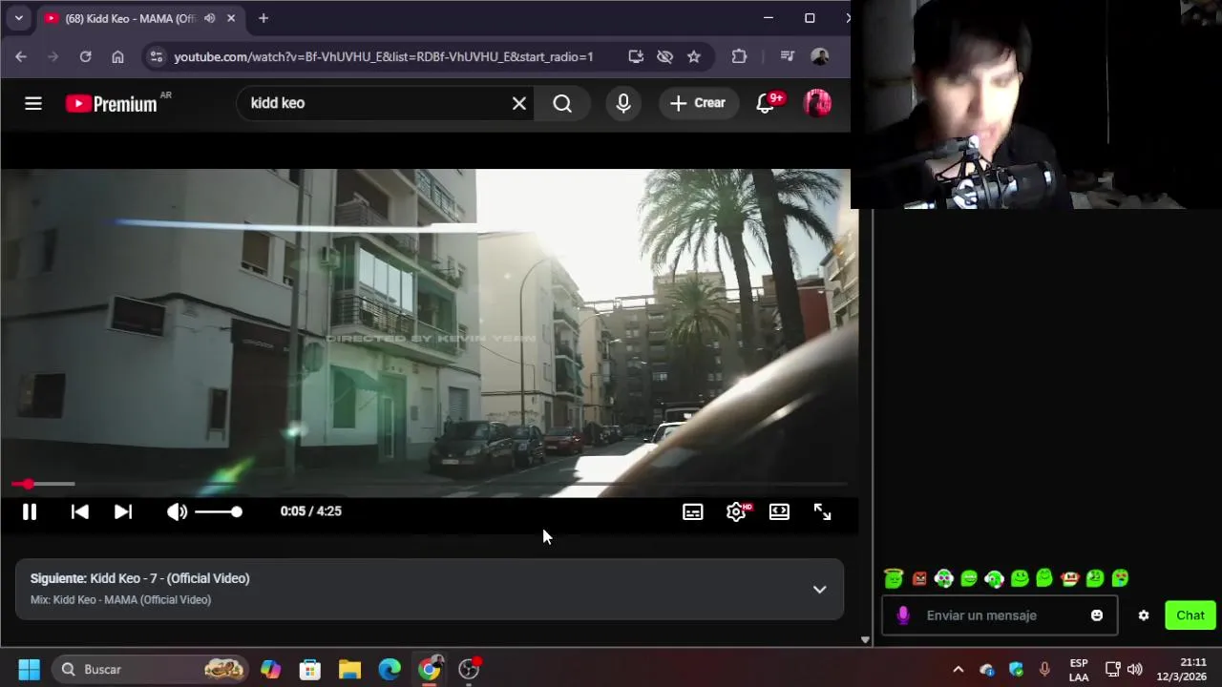Viewport: 1222px width, 687px height.
Task: Go back in browser history
Action: (x=21, y=57)
